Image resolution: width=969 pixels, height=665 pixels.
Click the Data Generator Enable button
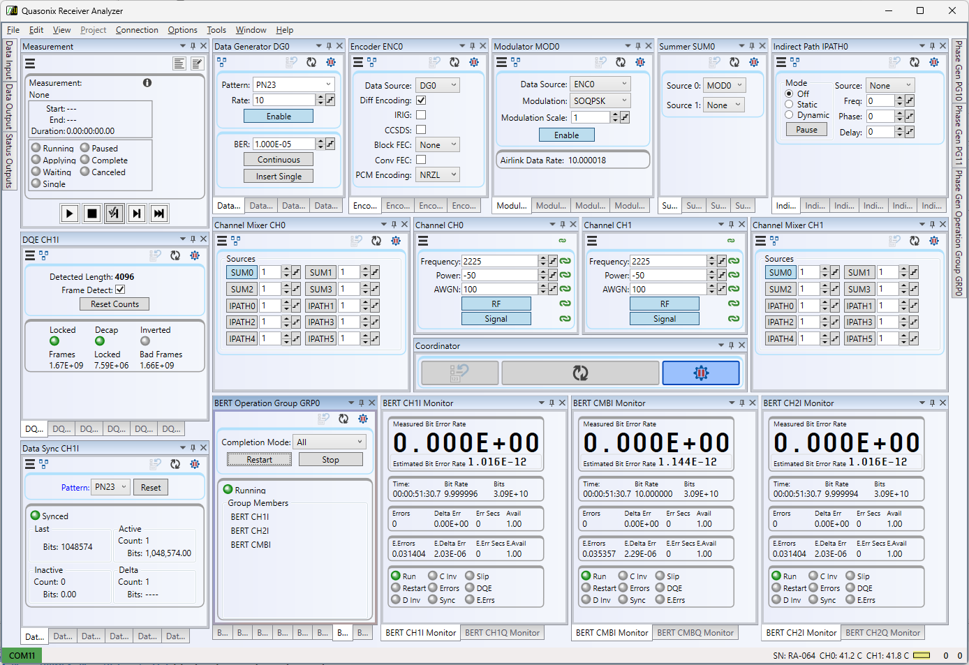point(279,117)
